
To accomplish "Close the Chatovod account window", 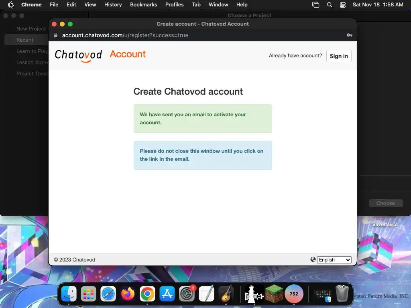I will click(54, 24).
